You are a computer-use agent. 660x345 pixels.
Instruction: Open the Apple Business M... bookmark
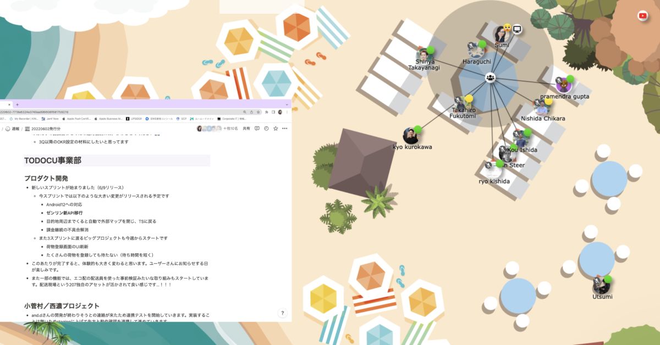click(108, 119)
